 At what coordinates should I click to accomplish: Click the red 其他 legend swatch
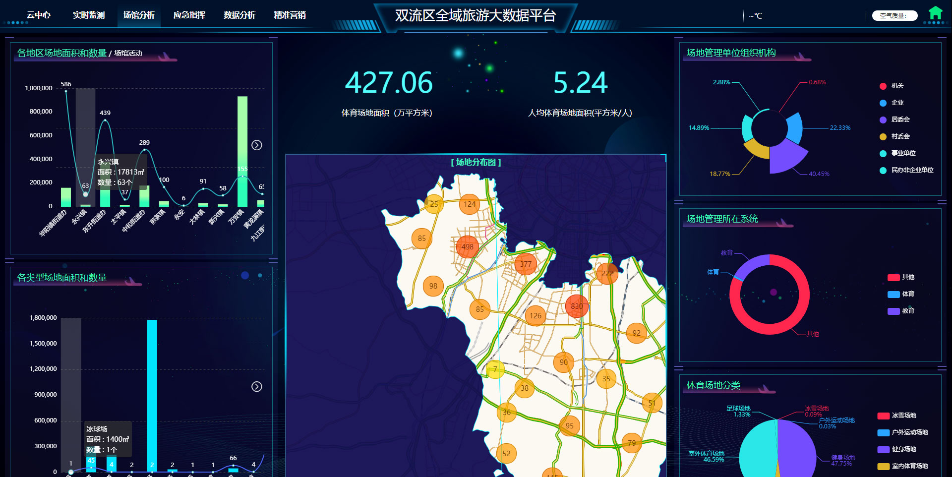(x=893, y=278)
